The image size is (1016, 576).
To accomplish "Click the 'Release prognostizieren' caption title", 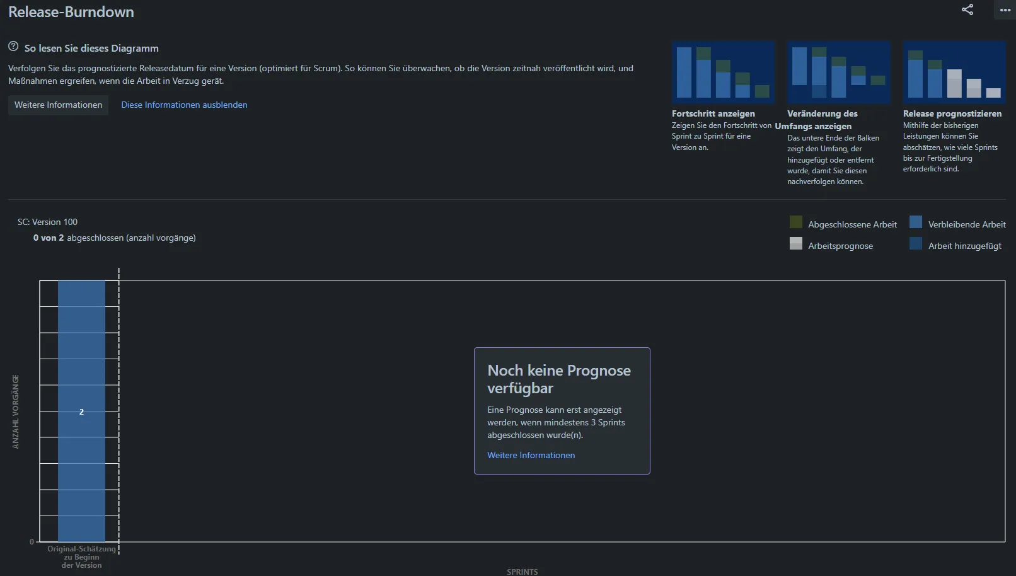I will (952, 113).
